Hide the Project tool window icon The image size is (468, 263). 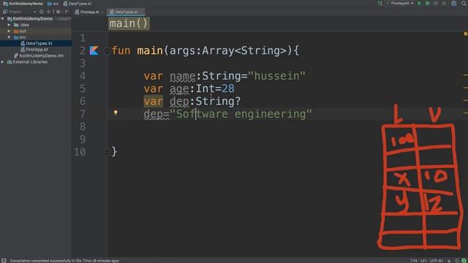(67, 12)
